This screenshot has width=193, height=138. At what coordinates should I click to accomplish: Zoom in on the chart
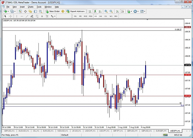[x=106, y=11]
